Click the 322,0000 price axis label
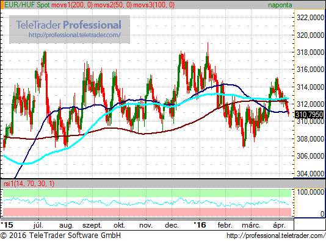Image resolution: width=326 pixels, height=241 pixels. (310, 18)
